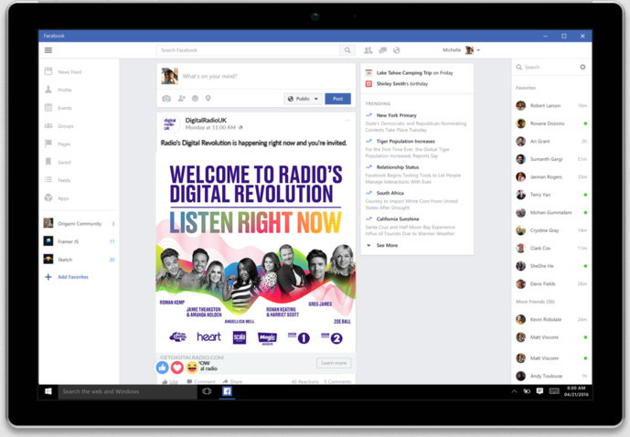
Task: Expand trending list with See More
Action: coord(386,245)
